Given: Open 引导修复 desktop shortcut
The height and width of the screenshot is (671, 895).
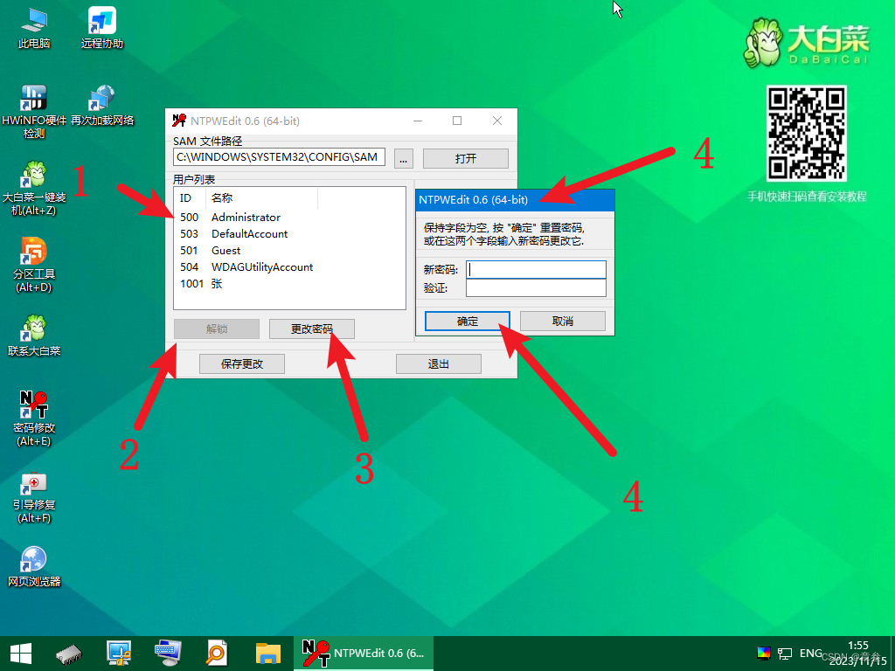Looking at the screenshot, I should coord(34,495).
